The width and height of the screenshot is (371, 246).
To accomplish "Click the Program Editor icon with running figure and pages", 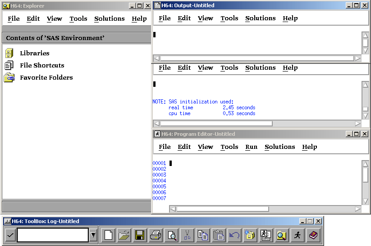I will coord(266,235).
